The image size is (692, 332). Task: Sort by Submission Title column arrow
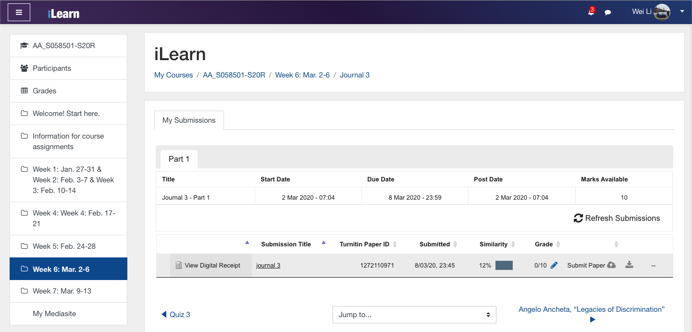(x=323, y=243)
